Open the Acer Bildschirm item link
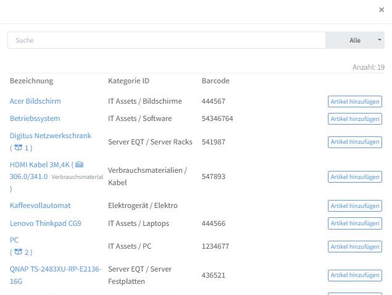This screenshot has width=392, height=295. pos(35,101)
